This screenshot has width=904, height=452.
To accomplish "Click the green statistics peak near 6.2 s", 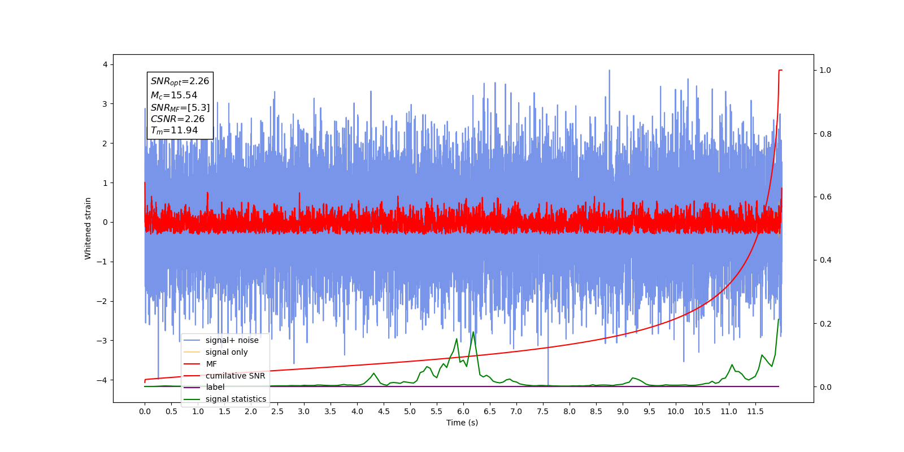I will point(473,333).
